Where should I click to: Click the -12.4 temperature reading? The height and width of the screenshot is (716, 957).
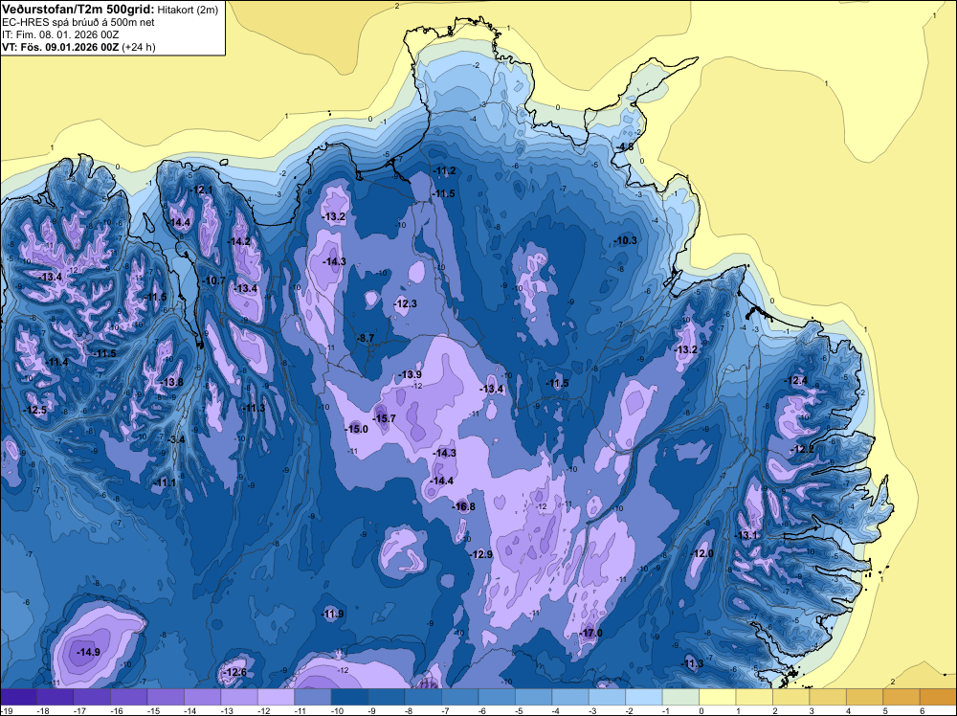(x=796, y=380)
